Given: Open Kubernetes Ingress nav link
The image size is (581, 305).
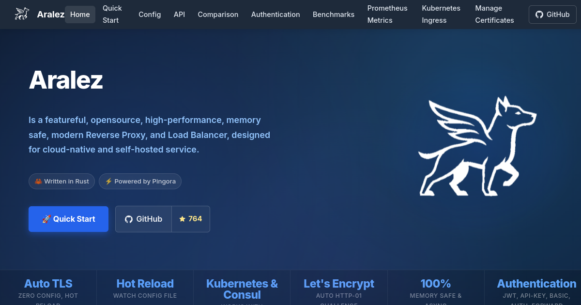Looking at the screenshot, I should 441,15.
